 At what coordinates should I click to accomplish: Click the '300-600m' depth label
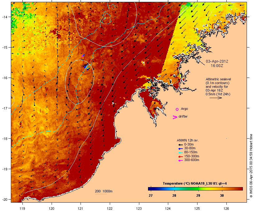click(x=192, y=160)
